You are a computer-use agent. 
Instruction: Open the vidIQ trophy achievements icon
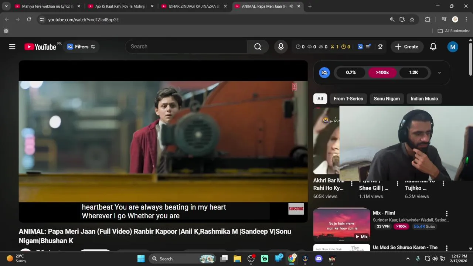tap(380, 47)
